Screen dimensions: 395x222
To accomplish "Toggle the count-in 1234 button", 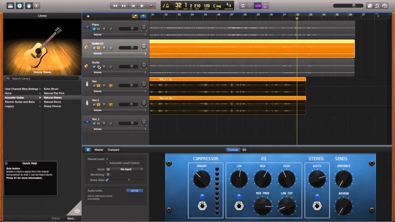I will pos(258,6).
